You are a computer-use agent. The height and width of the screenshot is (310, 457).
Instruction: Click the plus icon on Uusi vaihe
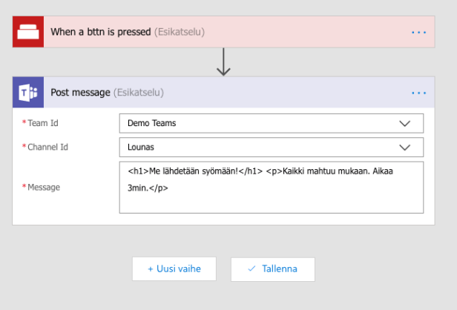pos(151,269)
